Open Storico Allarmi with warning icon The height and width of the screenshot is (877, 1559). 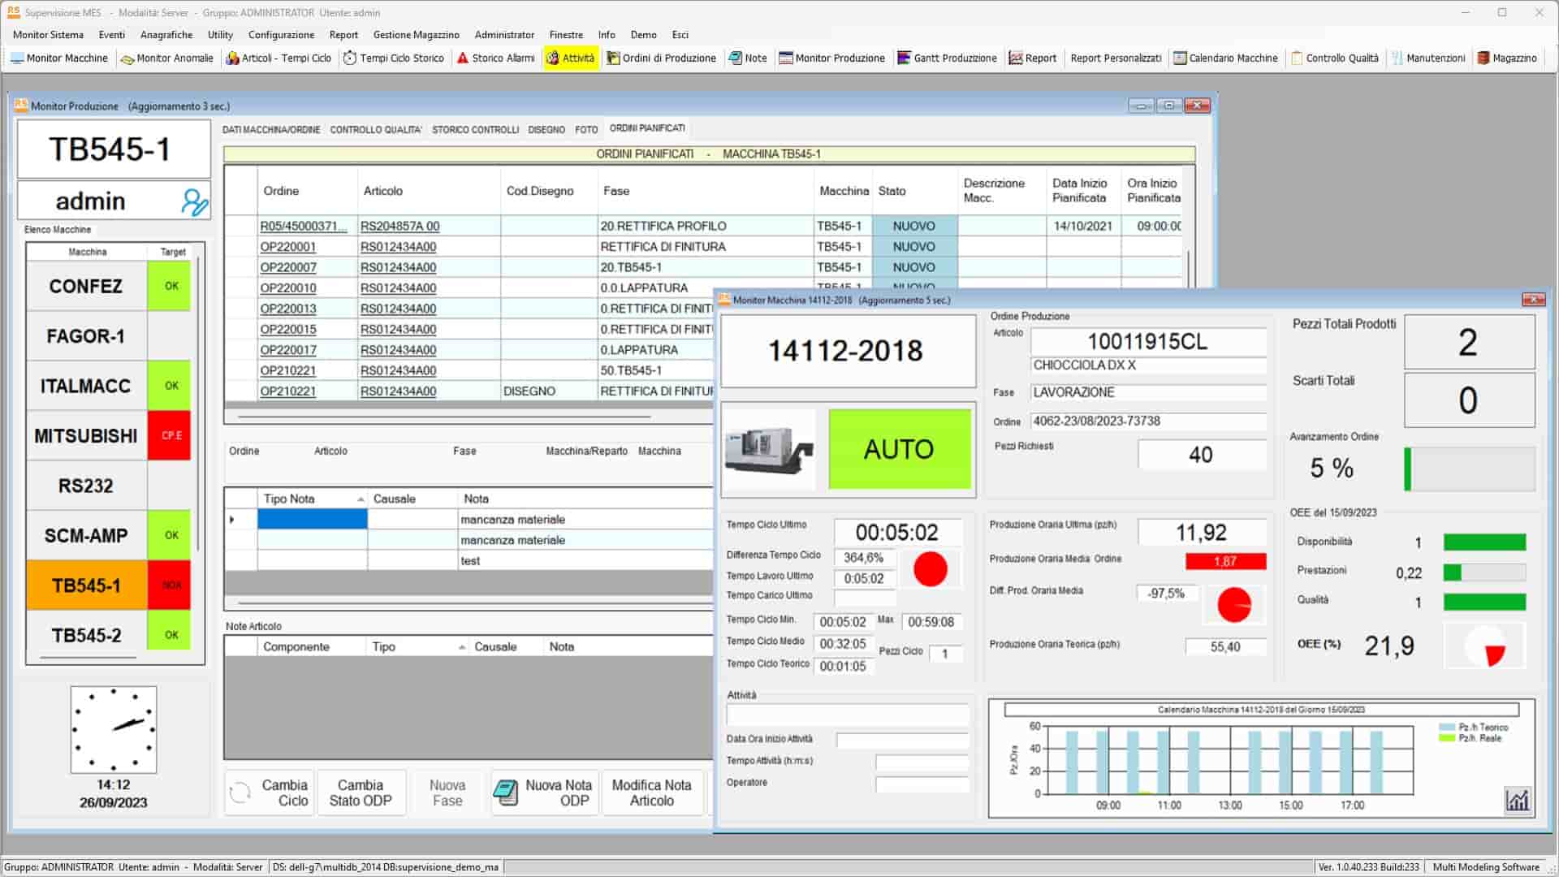pyautogui.click(x=495, y=58)
